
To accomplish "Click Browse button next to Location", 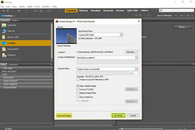I will (x=131, y=52).
